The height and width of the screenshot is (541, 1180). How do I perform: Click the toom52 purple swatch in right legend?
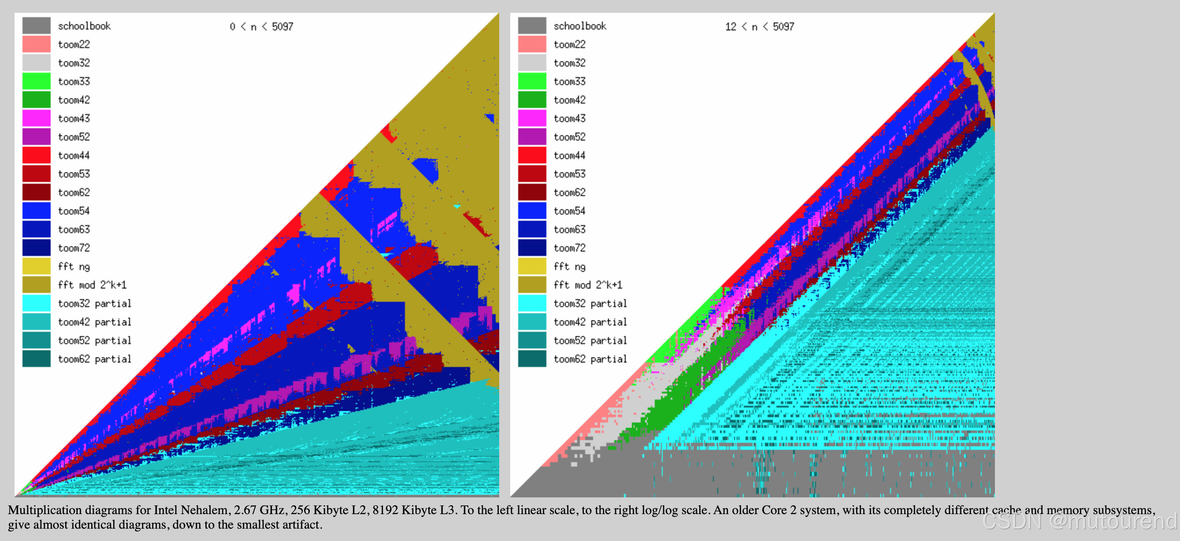532,137
